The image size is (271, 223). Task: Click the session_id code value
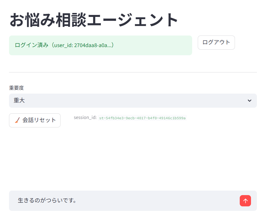(x=142, y=118)
